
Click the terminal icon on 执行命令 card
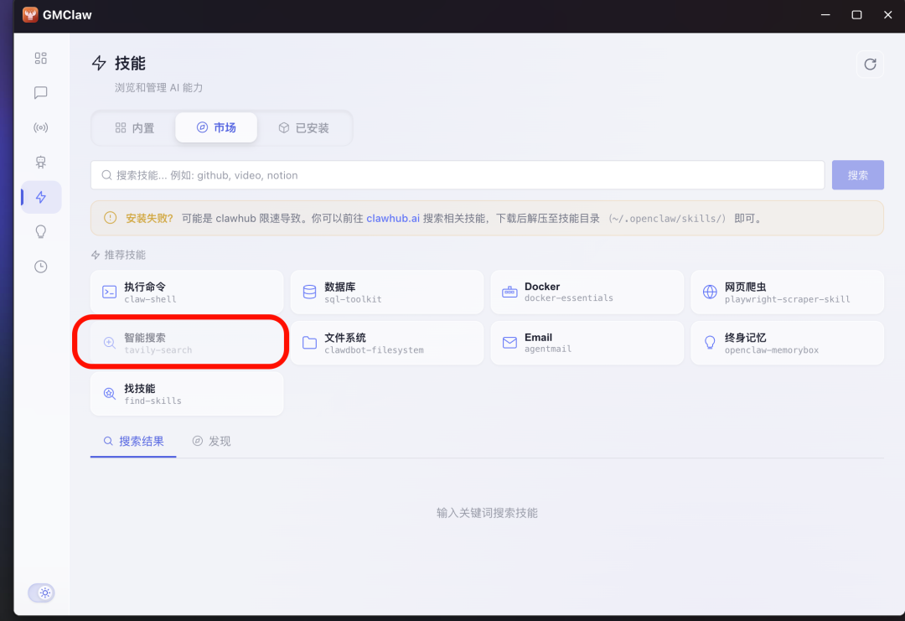110,292
